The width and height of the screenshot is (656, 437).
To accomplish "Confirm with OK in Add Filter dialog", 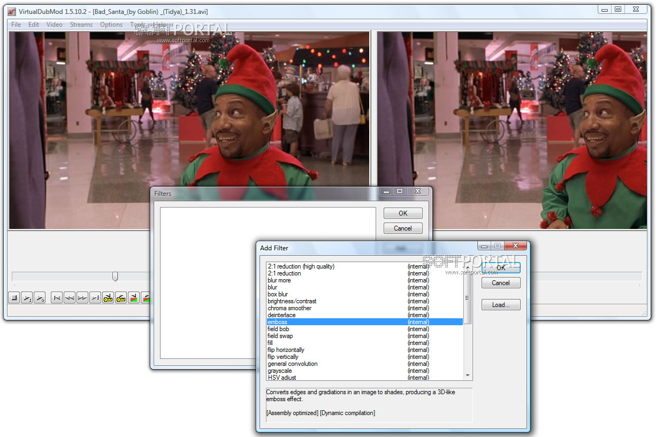I will 501,267.
